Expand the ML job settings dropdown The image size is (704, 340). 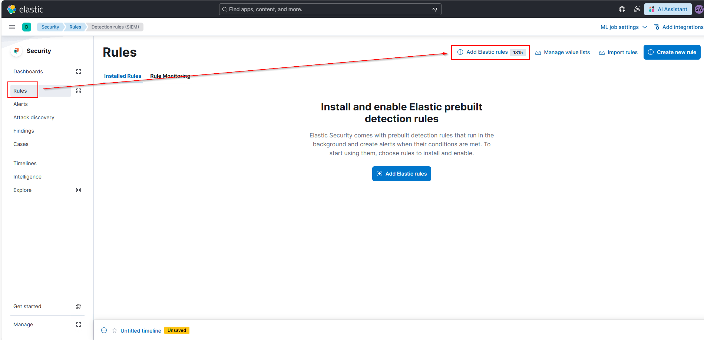point(624,27)
